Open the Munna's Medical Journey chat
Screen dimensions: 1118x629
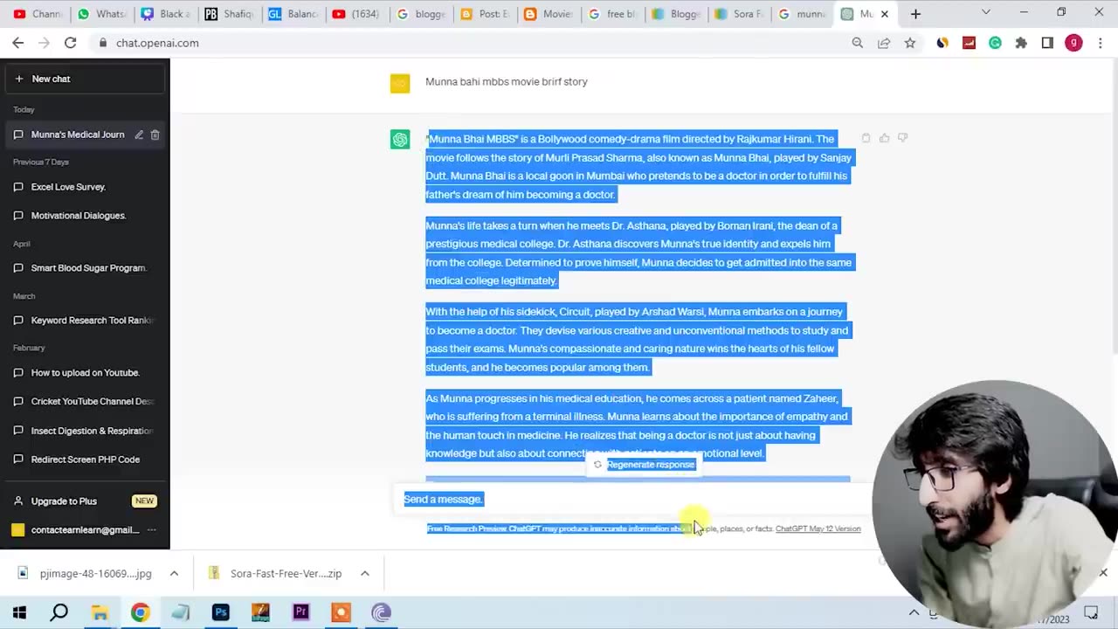tap(78, 135)
